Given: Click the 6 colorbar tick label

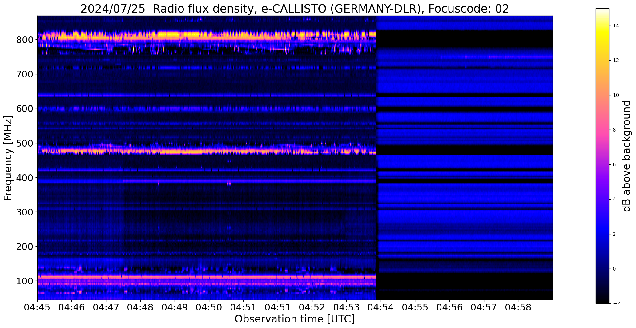Looking at the screenshot, I should (x=614, y=165).
